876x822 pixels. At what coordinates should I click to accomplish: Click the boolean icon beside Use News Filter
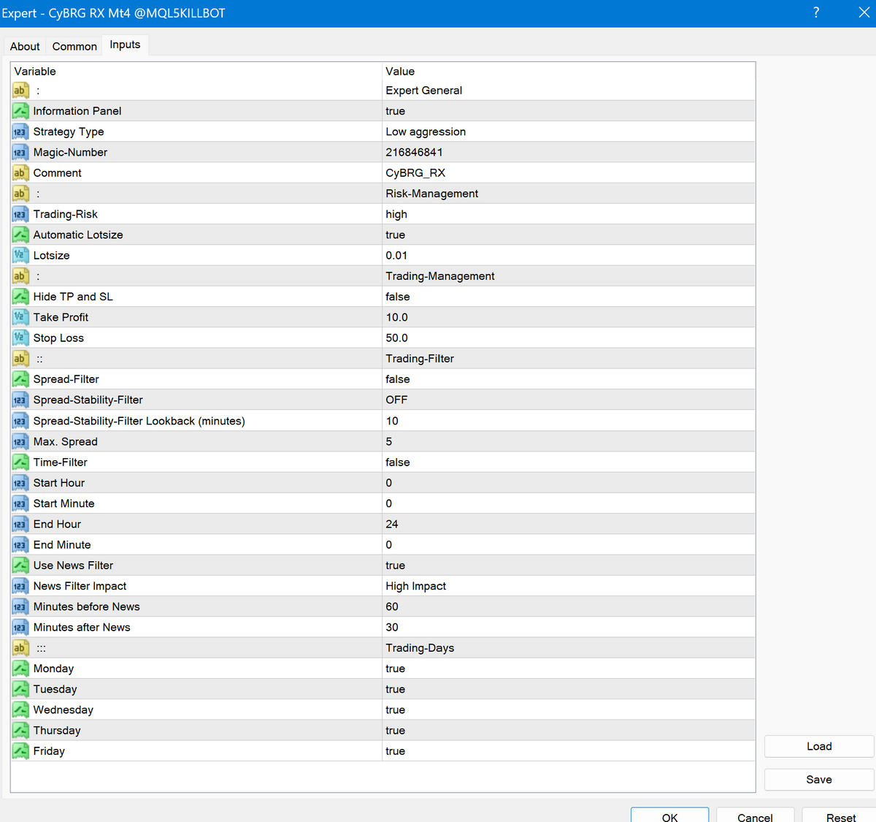pos(20,566)
